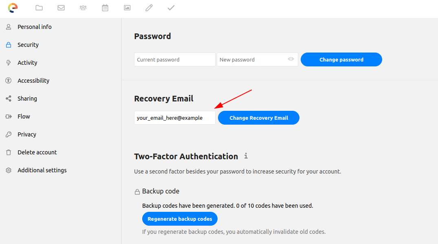Select Personal info in the sidebar

(x=34, y=26)
